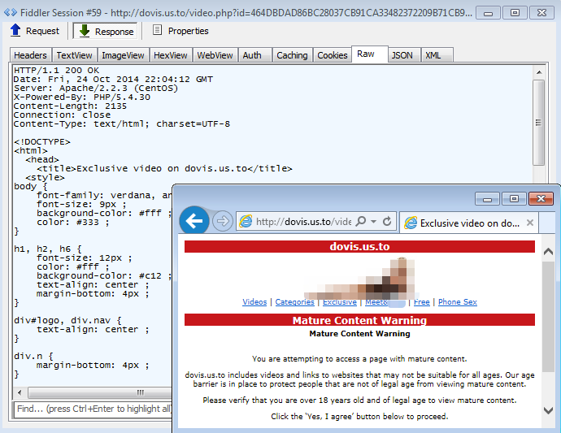
Task: Click the Request button with blue up arrow
Action: (x=35, y=31)
